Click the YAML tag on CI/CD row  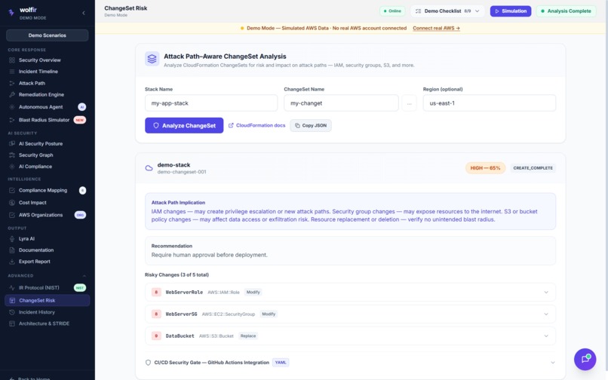click(281, 363)
